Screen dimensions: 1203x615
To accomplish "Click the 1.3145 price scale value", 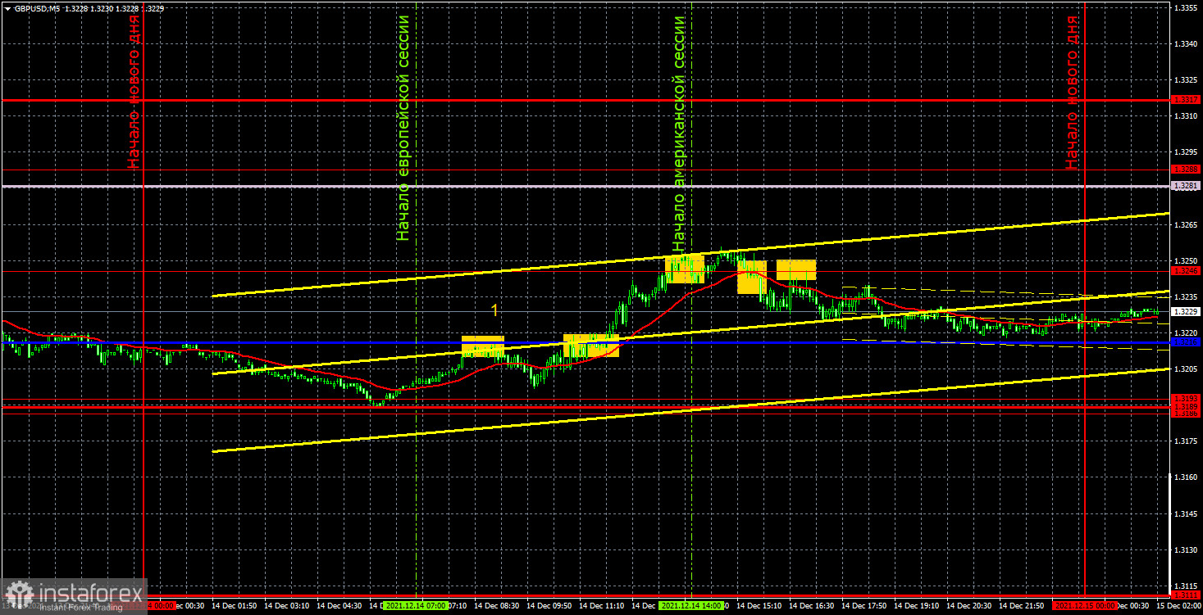I will point(1185,514).
